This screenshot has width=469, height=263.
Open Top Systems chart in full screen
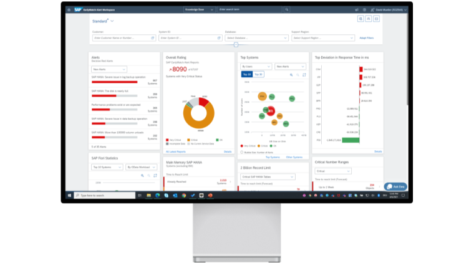coord(304,74)
